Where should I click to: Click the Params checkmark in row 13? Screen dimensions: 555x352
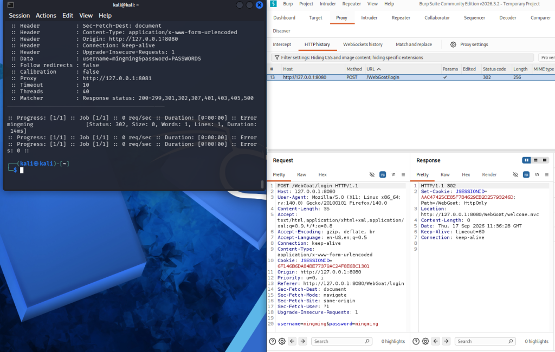click(445, 77)
